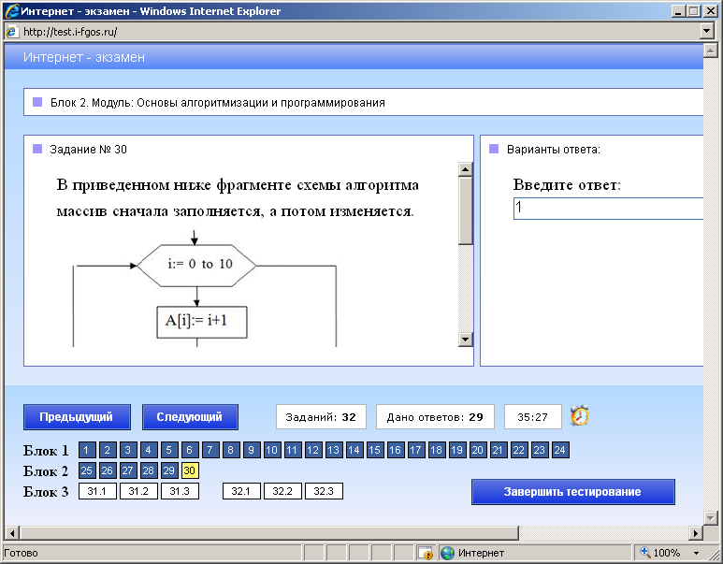Open question 28 in Блок 2

pyautogui.click(x=149, y=470)
